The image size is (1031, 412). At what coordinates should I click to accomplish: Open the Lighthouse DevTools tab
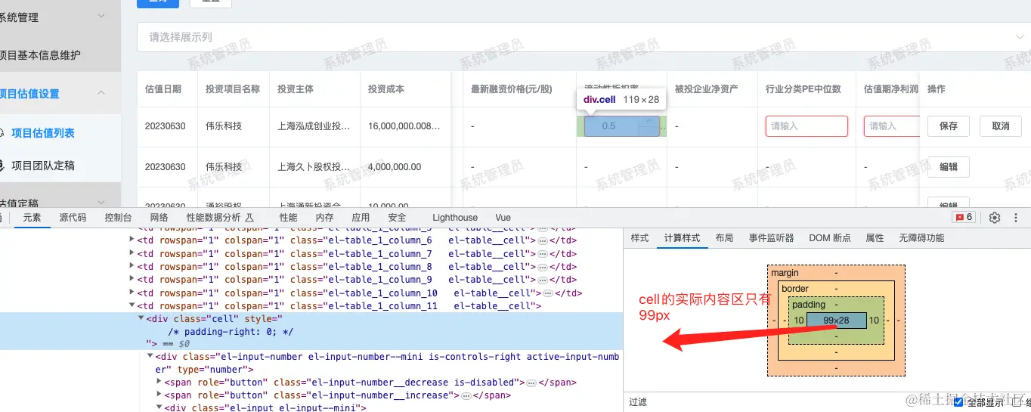click(455, 218)
